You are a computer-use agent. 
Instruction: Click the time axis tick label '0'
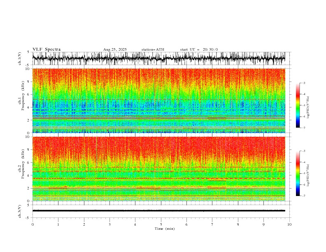[33, 224]
